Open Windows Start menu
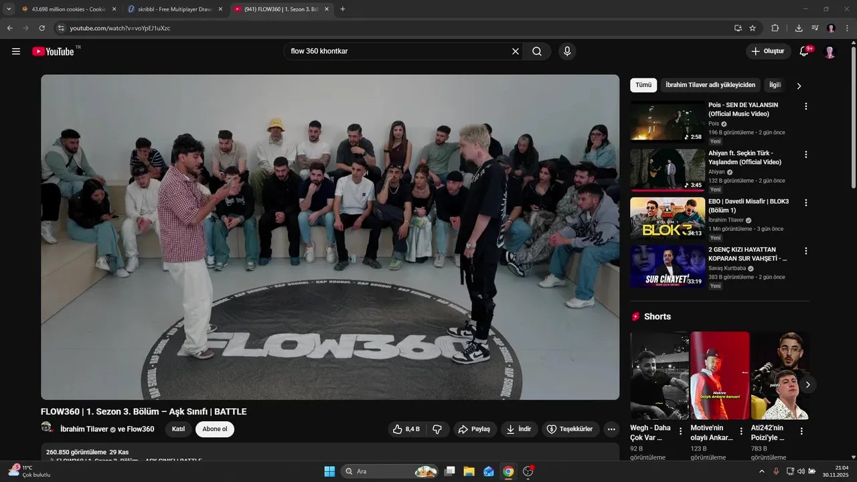The image size is (857, 482). (329, 471)
